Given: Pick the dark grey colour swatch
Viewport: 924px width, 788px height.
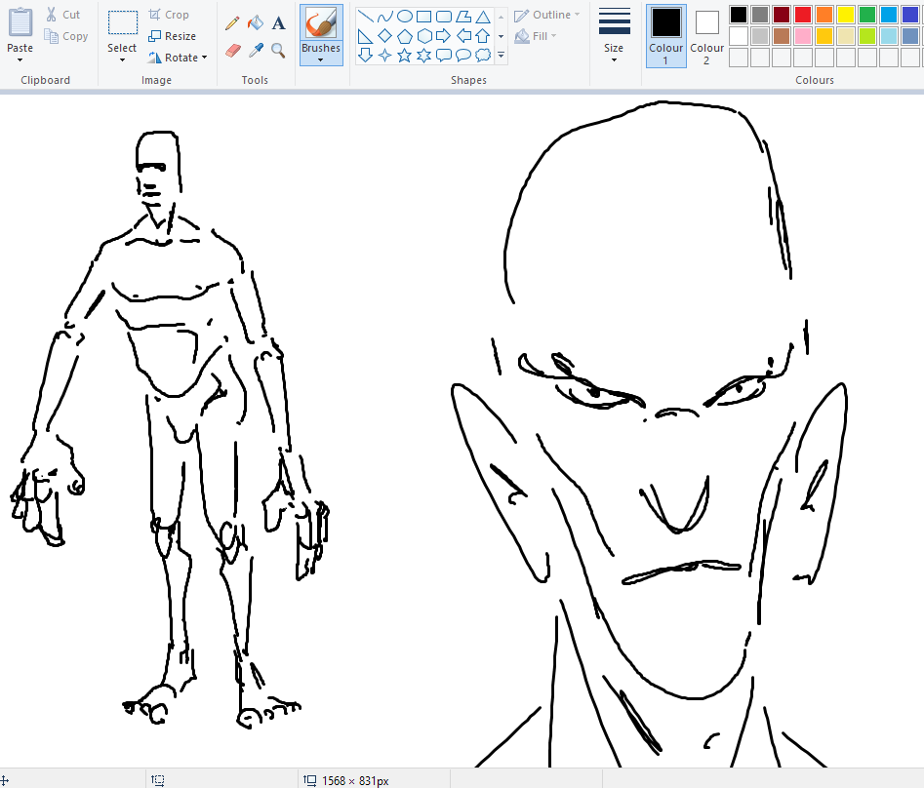Looking at the screenshot, I should [760, 15].
